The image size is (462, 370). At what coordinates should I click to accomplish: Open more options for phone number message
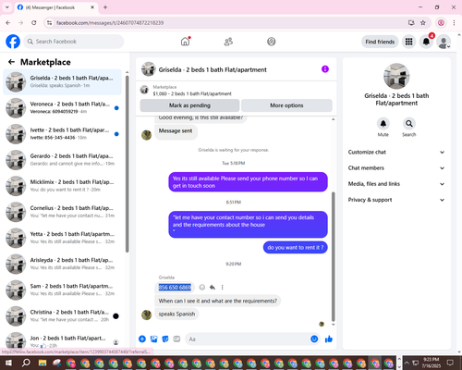point(222,288)
